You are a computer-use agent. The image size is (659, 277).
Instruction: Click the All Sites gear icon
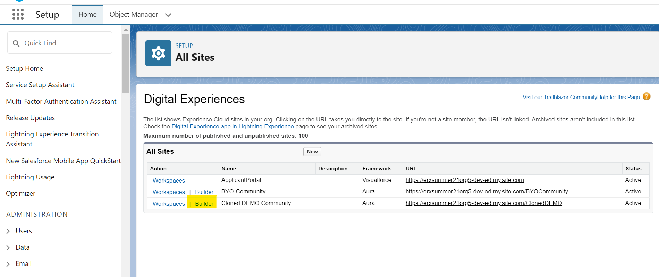(158, 53)
